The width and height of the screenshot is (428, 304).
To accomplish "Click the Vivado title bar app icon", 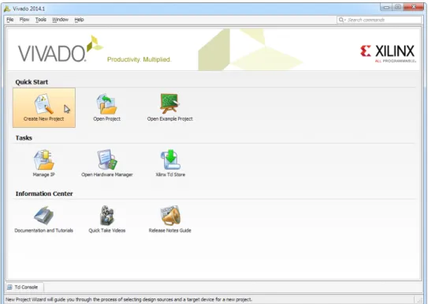I will [x=7, y=9].
